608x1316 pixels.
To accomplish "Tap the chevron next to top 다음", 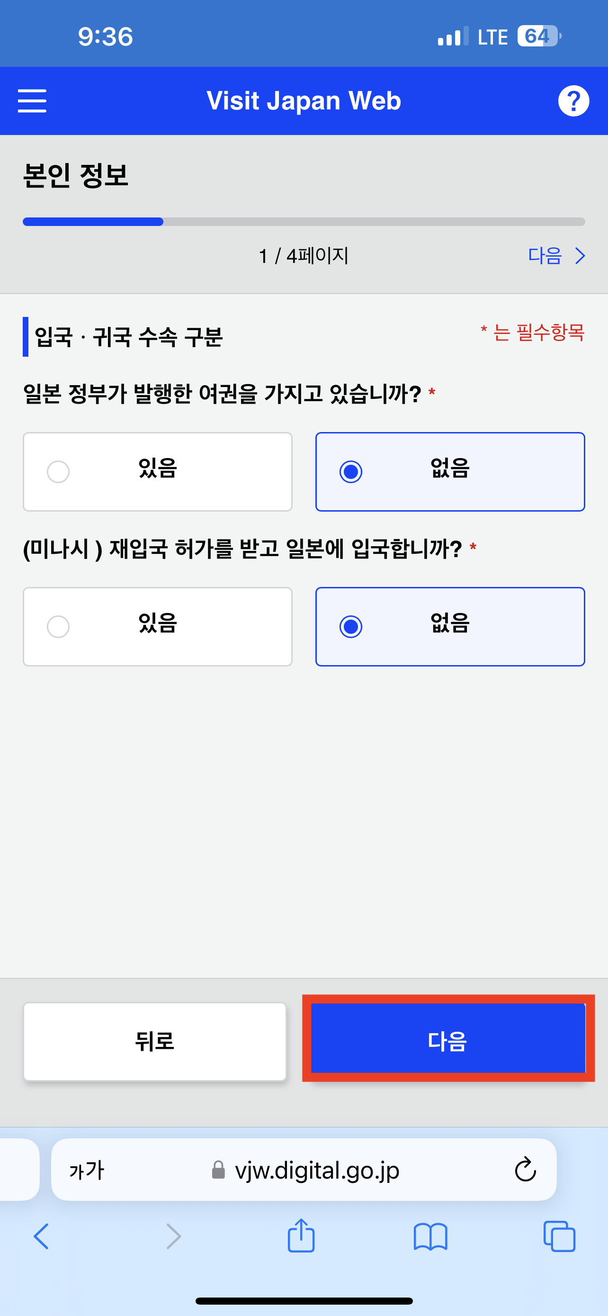I will click(580, 255).
